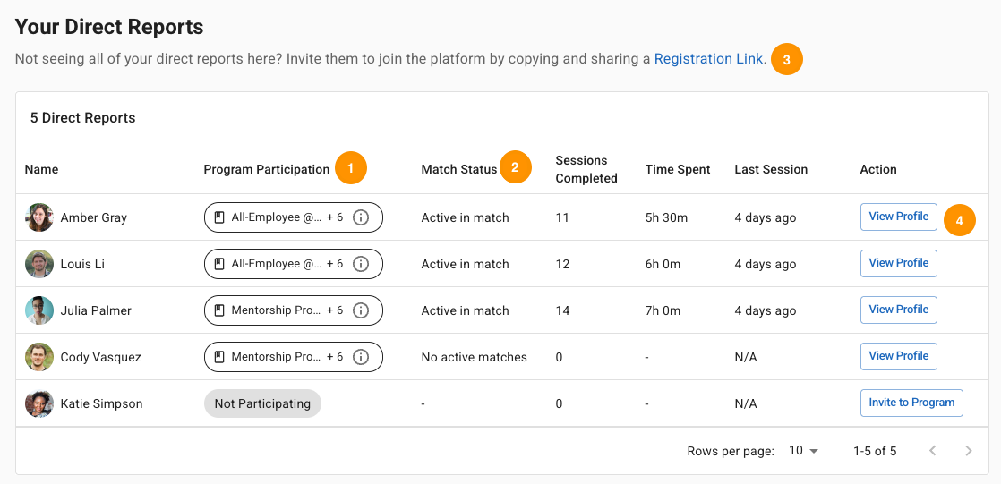Viewport: 1001px width, 484px height.
Task: Click Katie Simpson's avatar photo
Action: click(x=38, y=403)
